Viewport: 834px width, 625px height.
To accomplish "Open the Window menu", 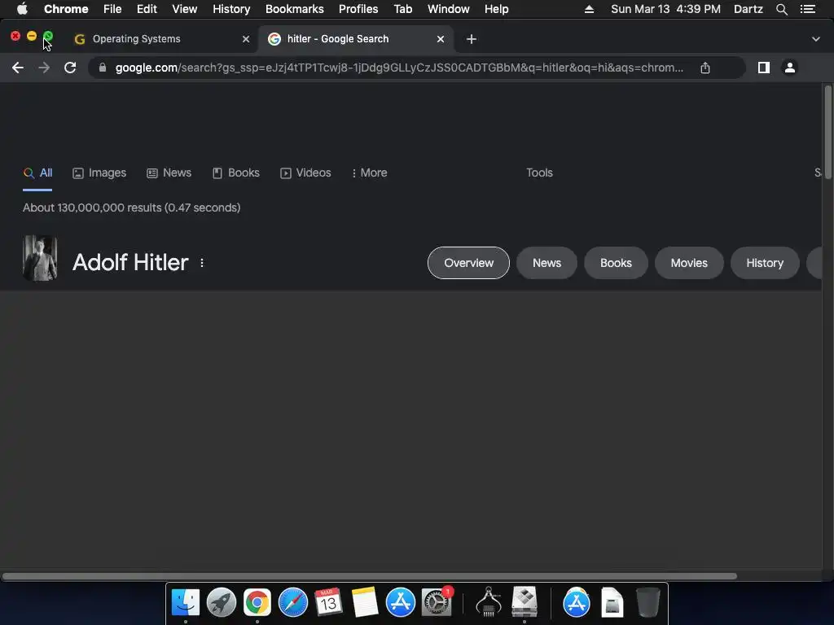I will [449, 9].
